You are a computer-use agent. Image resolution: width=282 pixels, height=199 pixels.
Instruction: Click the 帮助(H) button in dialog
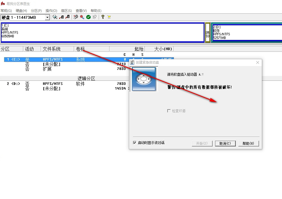click(249, 143)
